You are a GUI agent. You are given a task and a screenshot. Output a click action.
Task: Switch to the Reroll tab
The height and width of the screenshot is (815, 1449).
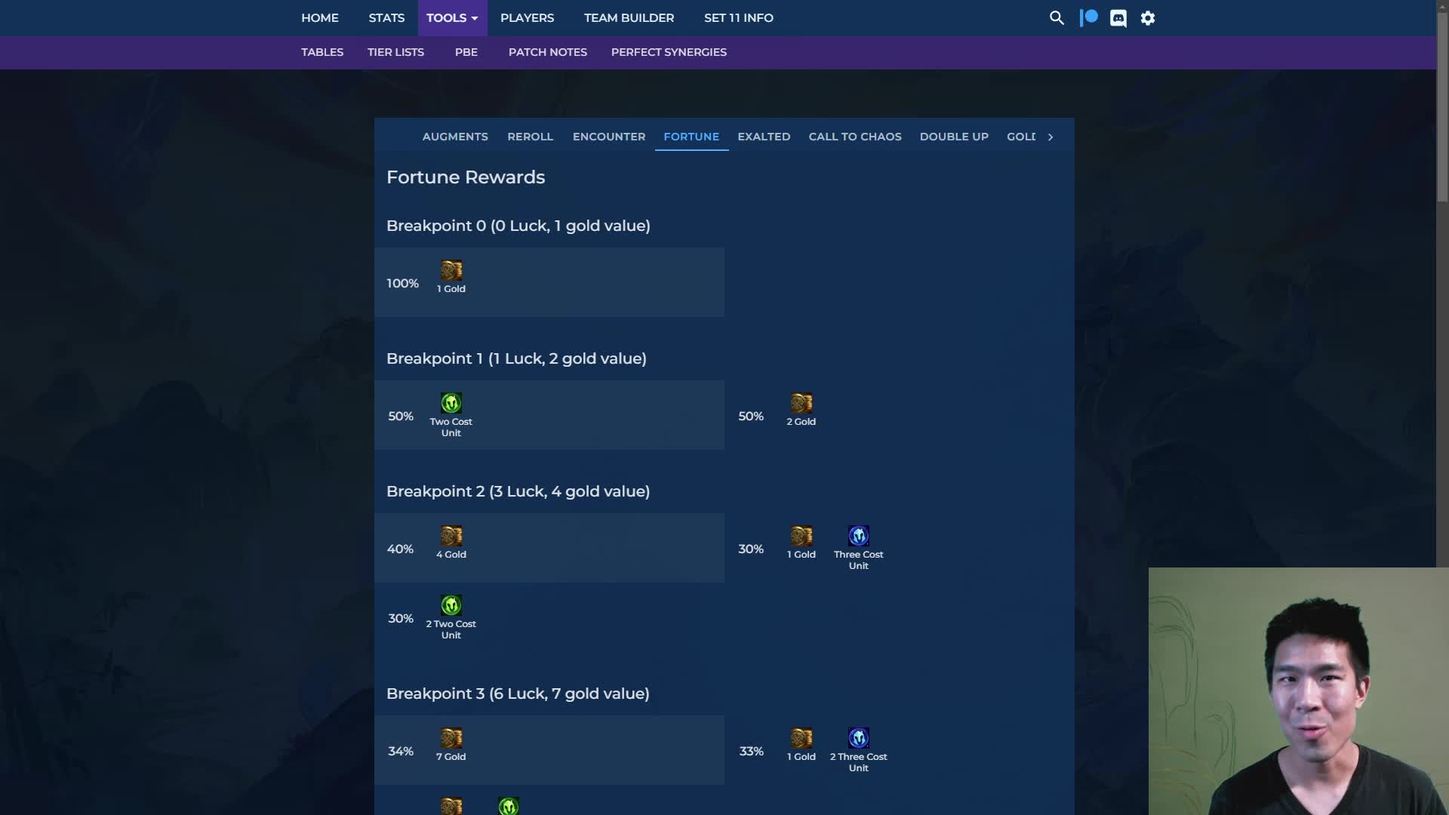[531, 137]
